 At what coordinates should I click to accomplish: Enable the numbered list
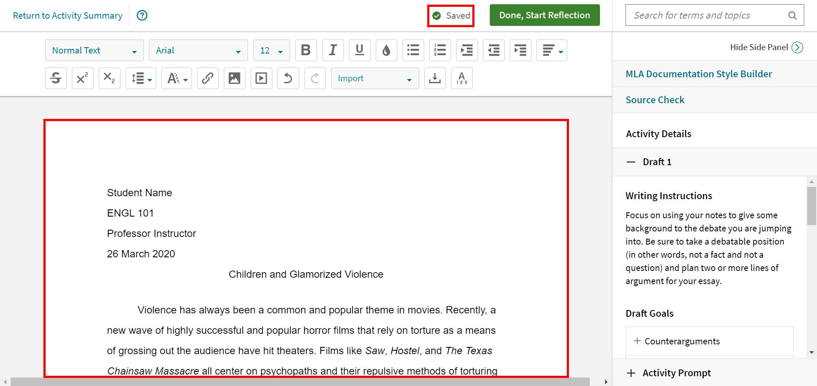(440, 50)
